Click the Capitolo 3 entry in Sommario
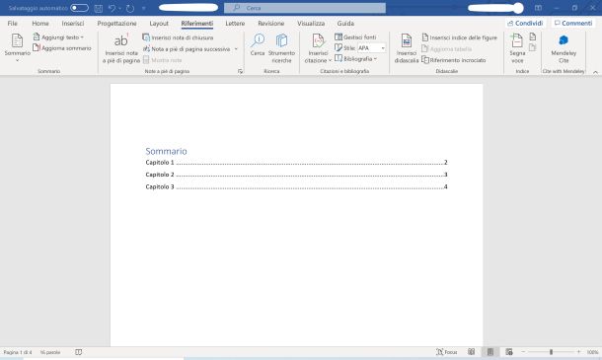602x360 pixels. pos(296,187)
